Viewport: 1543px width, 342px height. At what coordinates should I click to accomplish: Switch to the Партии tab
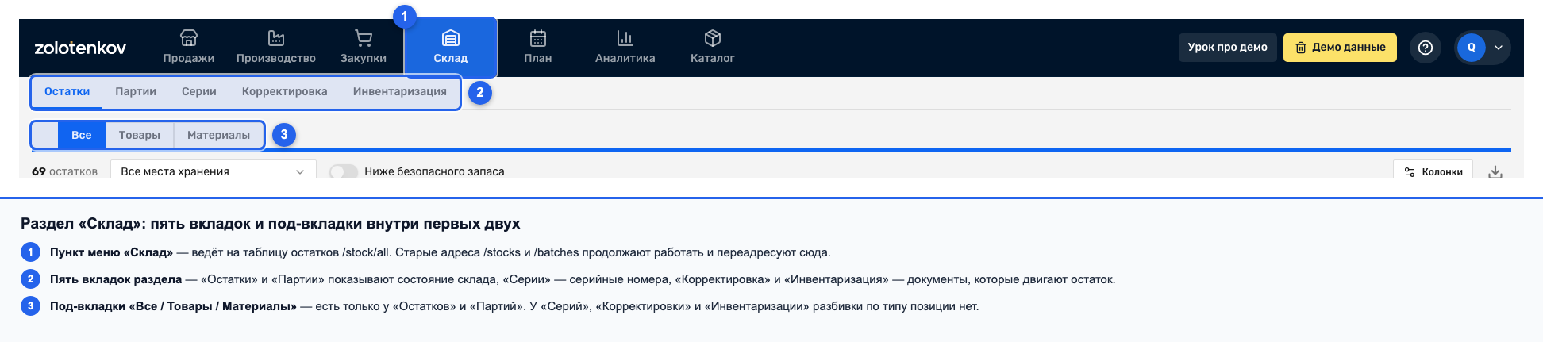136,92
